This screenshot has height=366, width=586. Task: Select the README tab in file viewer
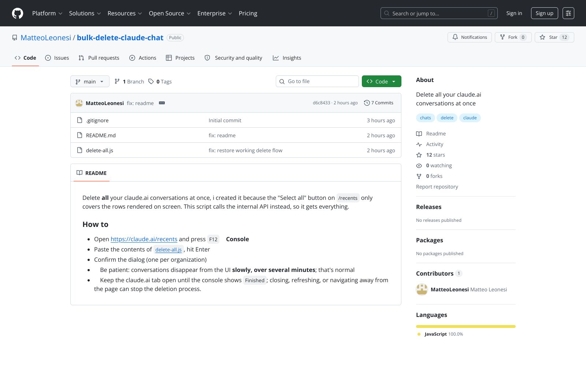tap(92, 173)
